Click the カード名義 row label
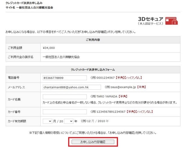The height and width of the screenshot is (148, 187). (14, 99)
